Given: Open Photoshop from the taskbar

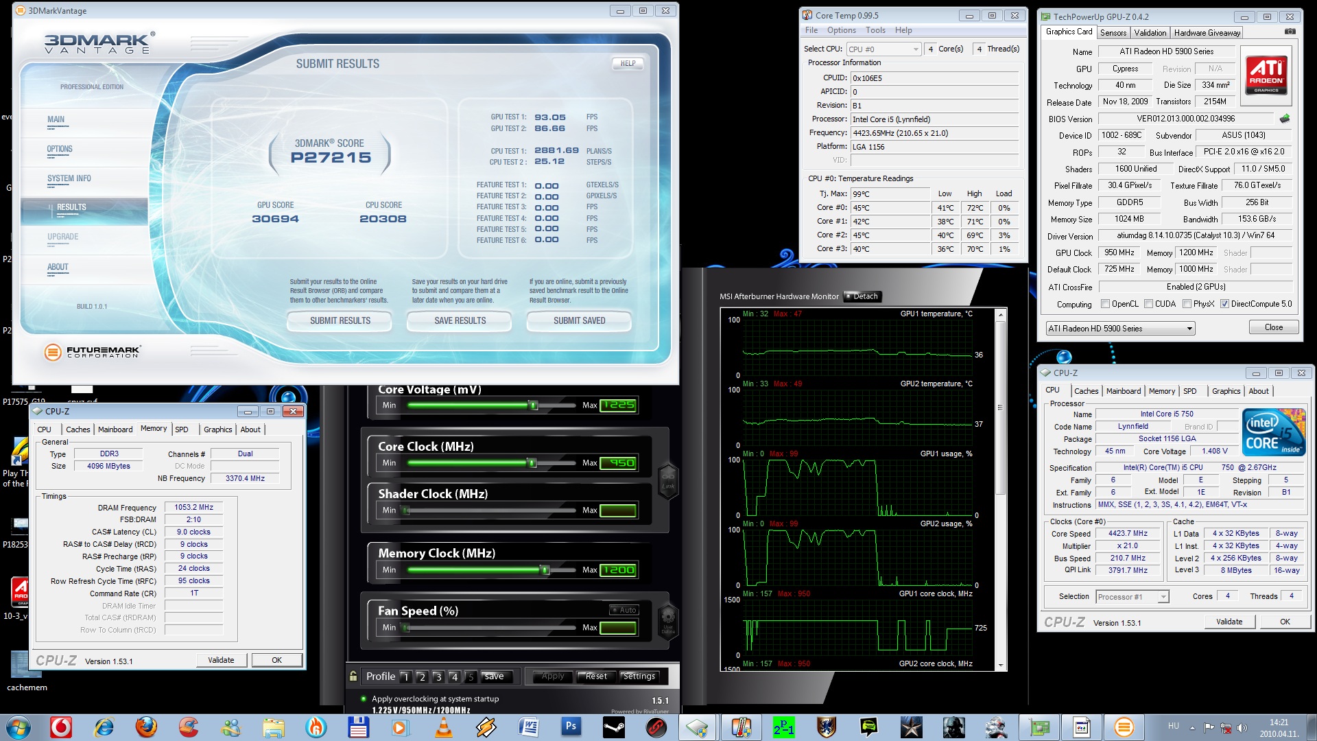Looking at the screenshot, I should (x=571, y=727).
